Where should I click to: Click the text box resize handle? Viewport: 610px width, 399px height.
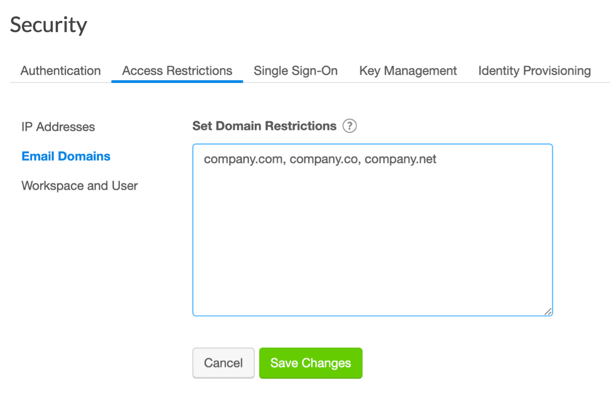click(548, 311)
